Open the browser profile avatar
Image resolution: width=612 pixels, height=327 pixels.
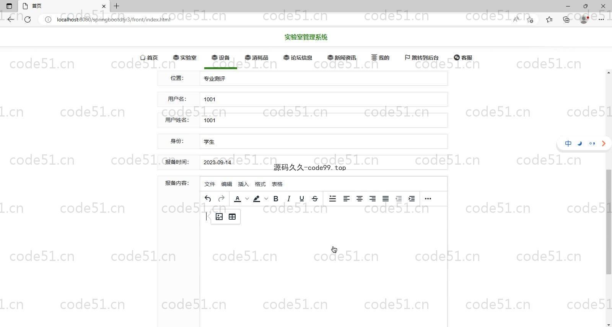(584, 19)
